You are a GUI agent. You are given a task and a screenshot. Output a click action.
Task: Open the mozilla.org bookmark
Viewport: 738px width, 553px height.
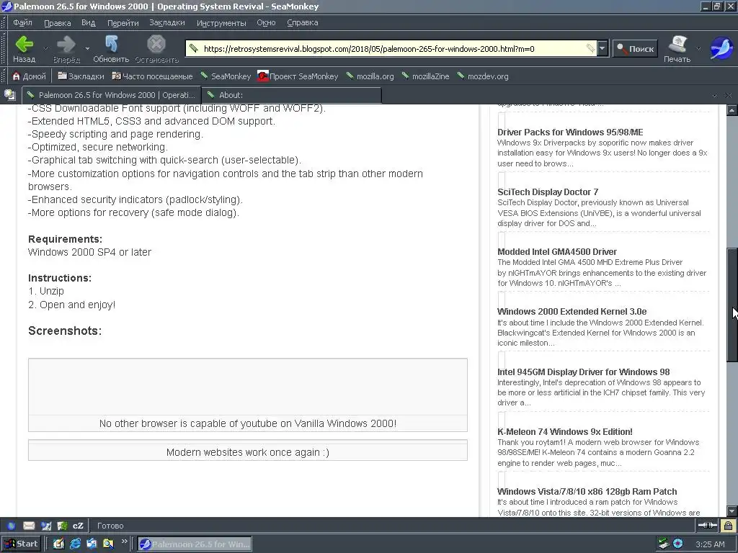pyautogui.click(x=370, y=76)
